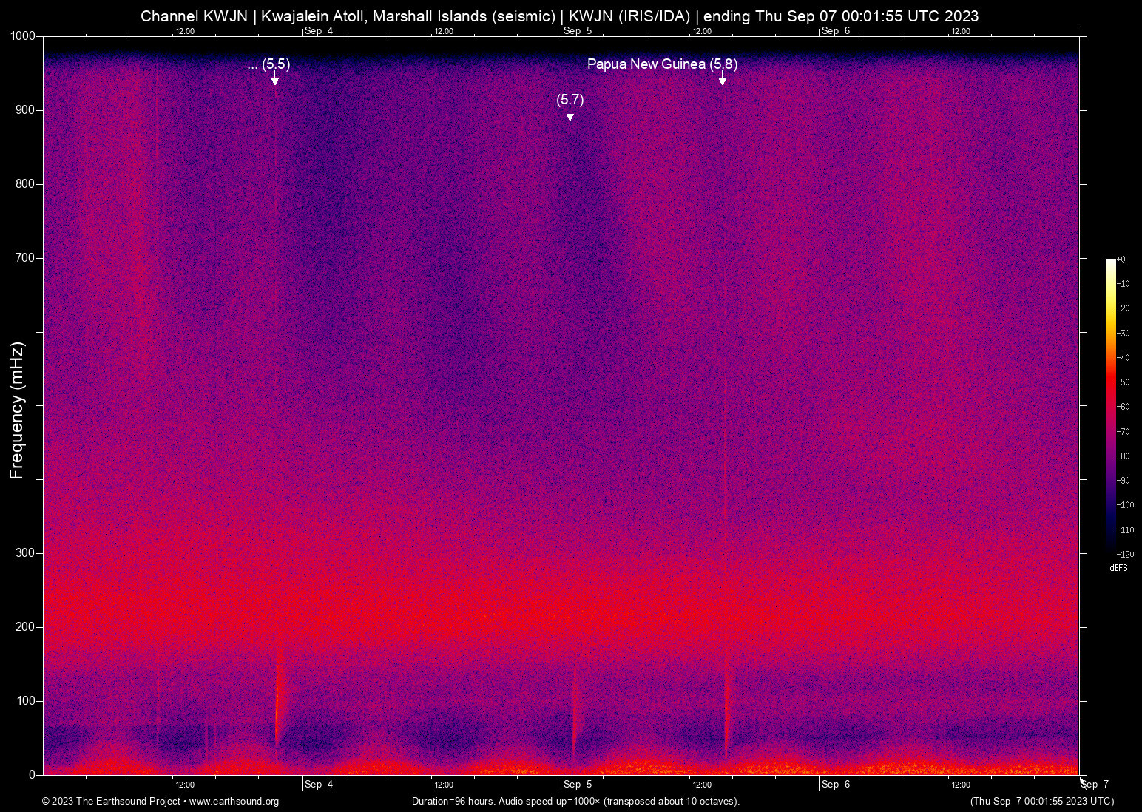Click the "Duration=96 hours" caption text
The width and height of the screenshot is (1142, 812).
[x=575, y=802]
